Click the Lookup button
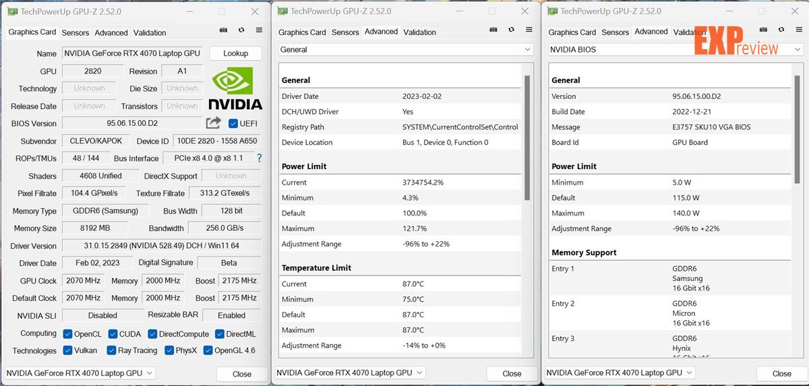This screenshot has width=809, height=386. pyautogui.click(x=235, y=53)
